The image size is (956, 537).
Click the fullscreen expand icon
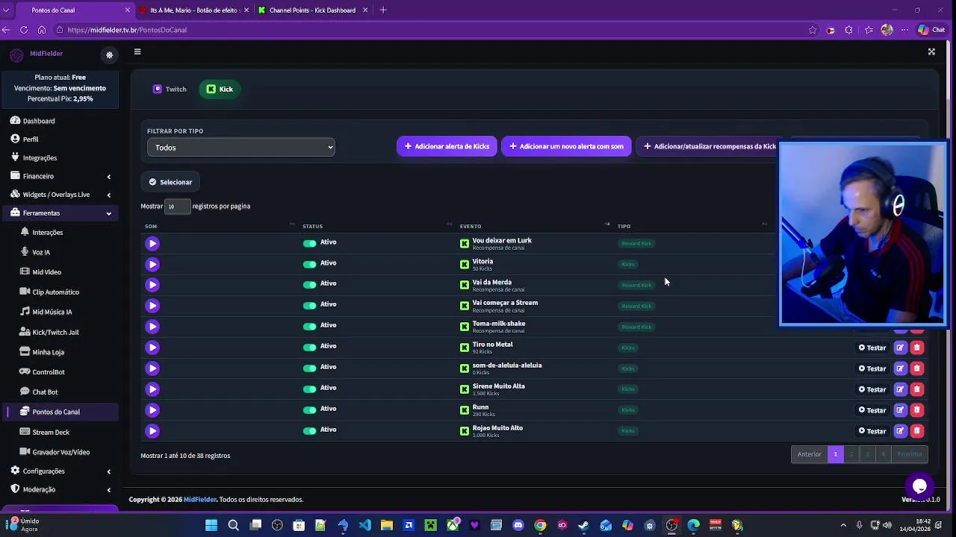pyautogui.click(x=931, y=52)
